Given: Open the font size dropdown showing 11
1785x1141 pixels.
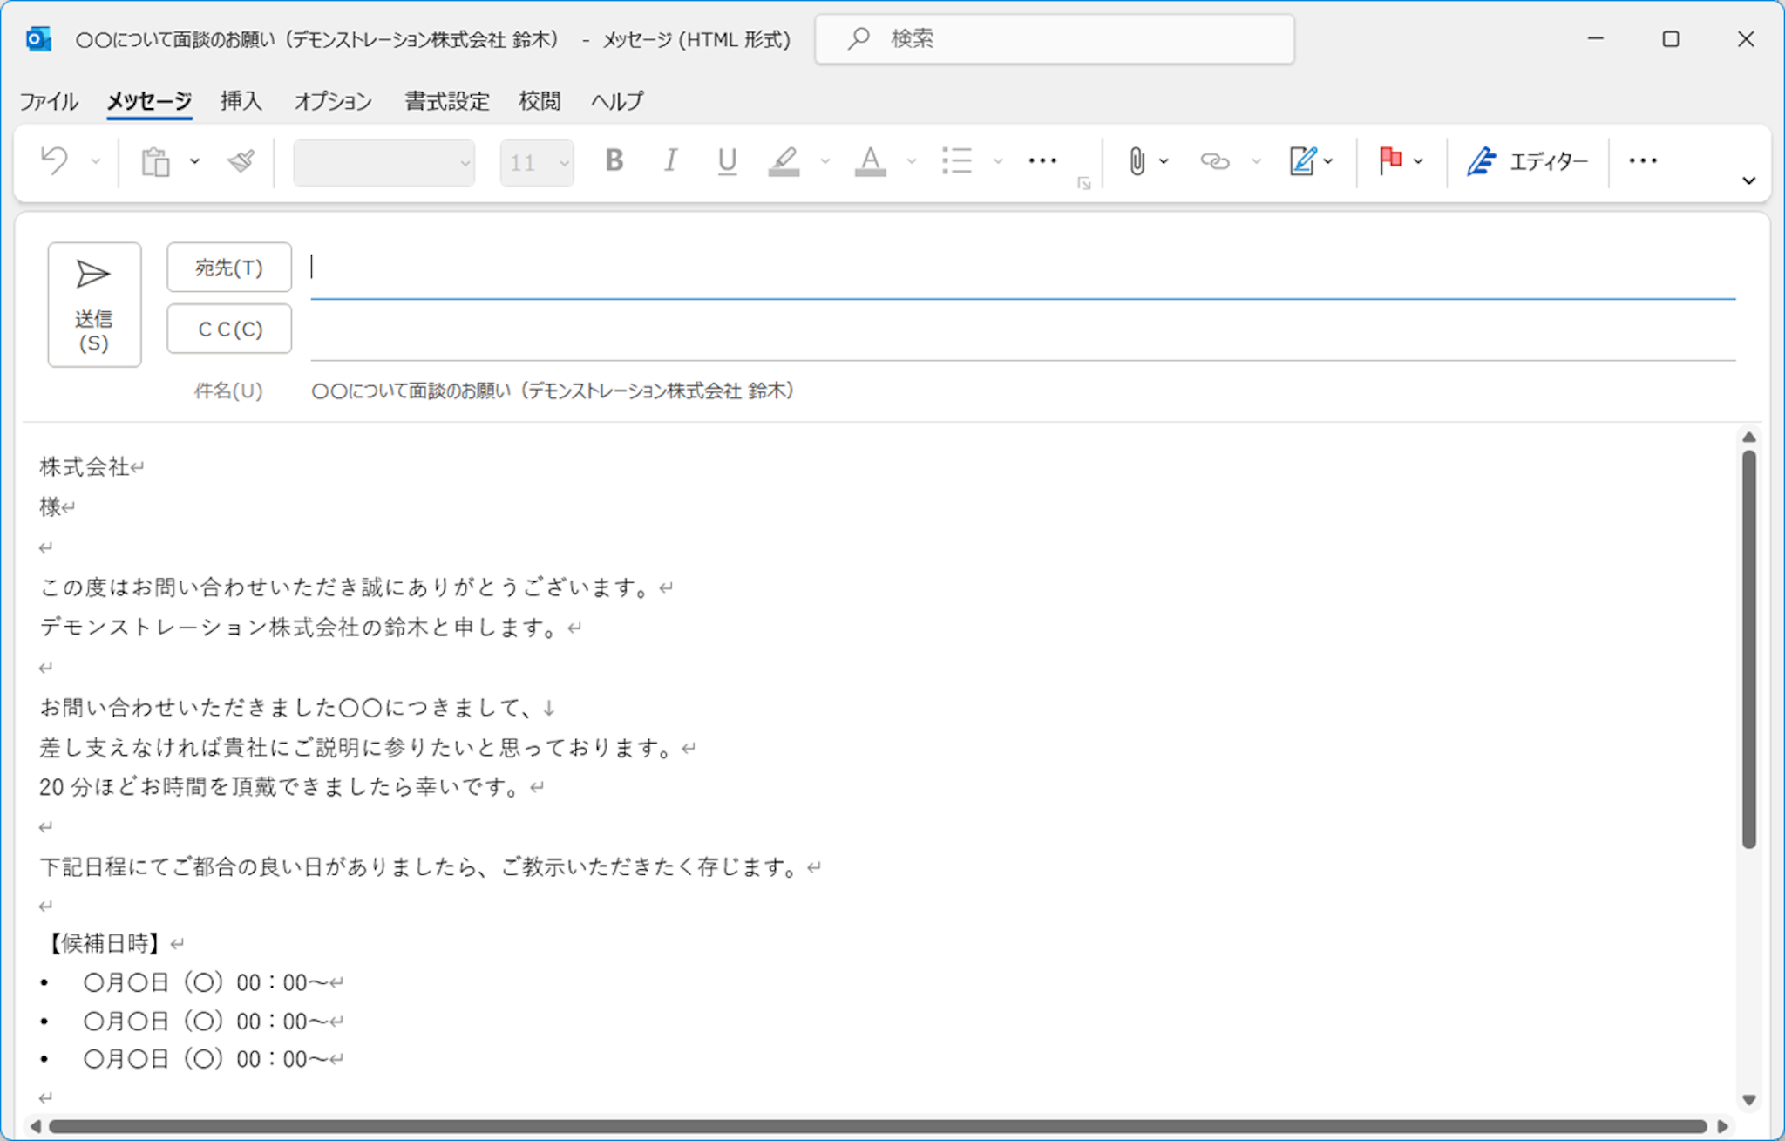Looking at the screenshot, I should 564,163.
